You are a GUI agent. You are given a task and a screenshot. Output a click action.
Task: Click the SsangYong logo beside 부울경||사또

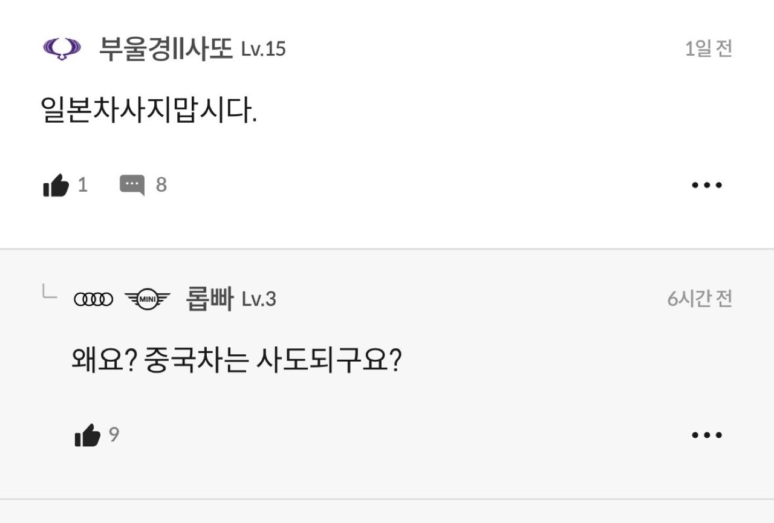[62, 49]
